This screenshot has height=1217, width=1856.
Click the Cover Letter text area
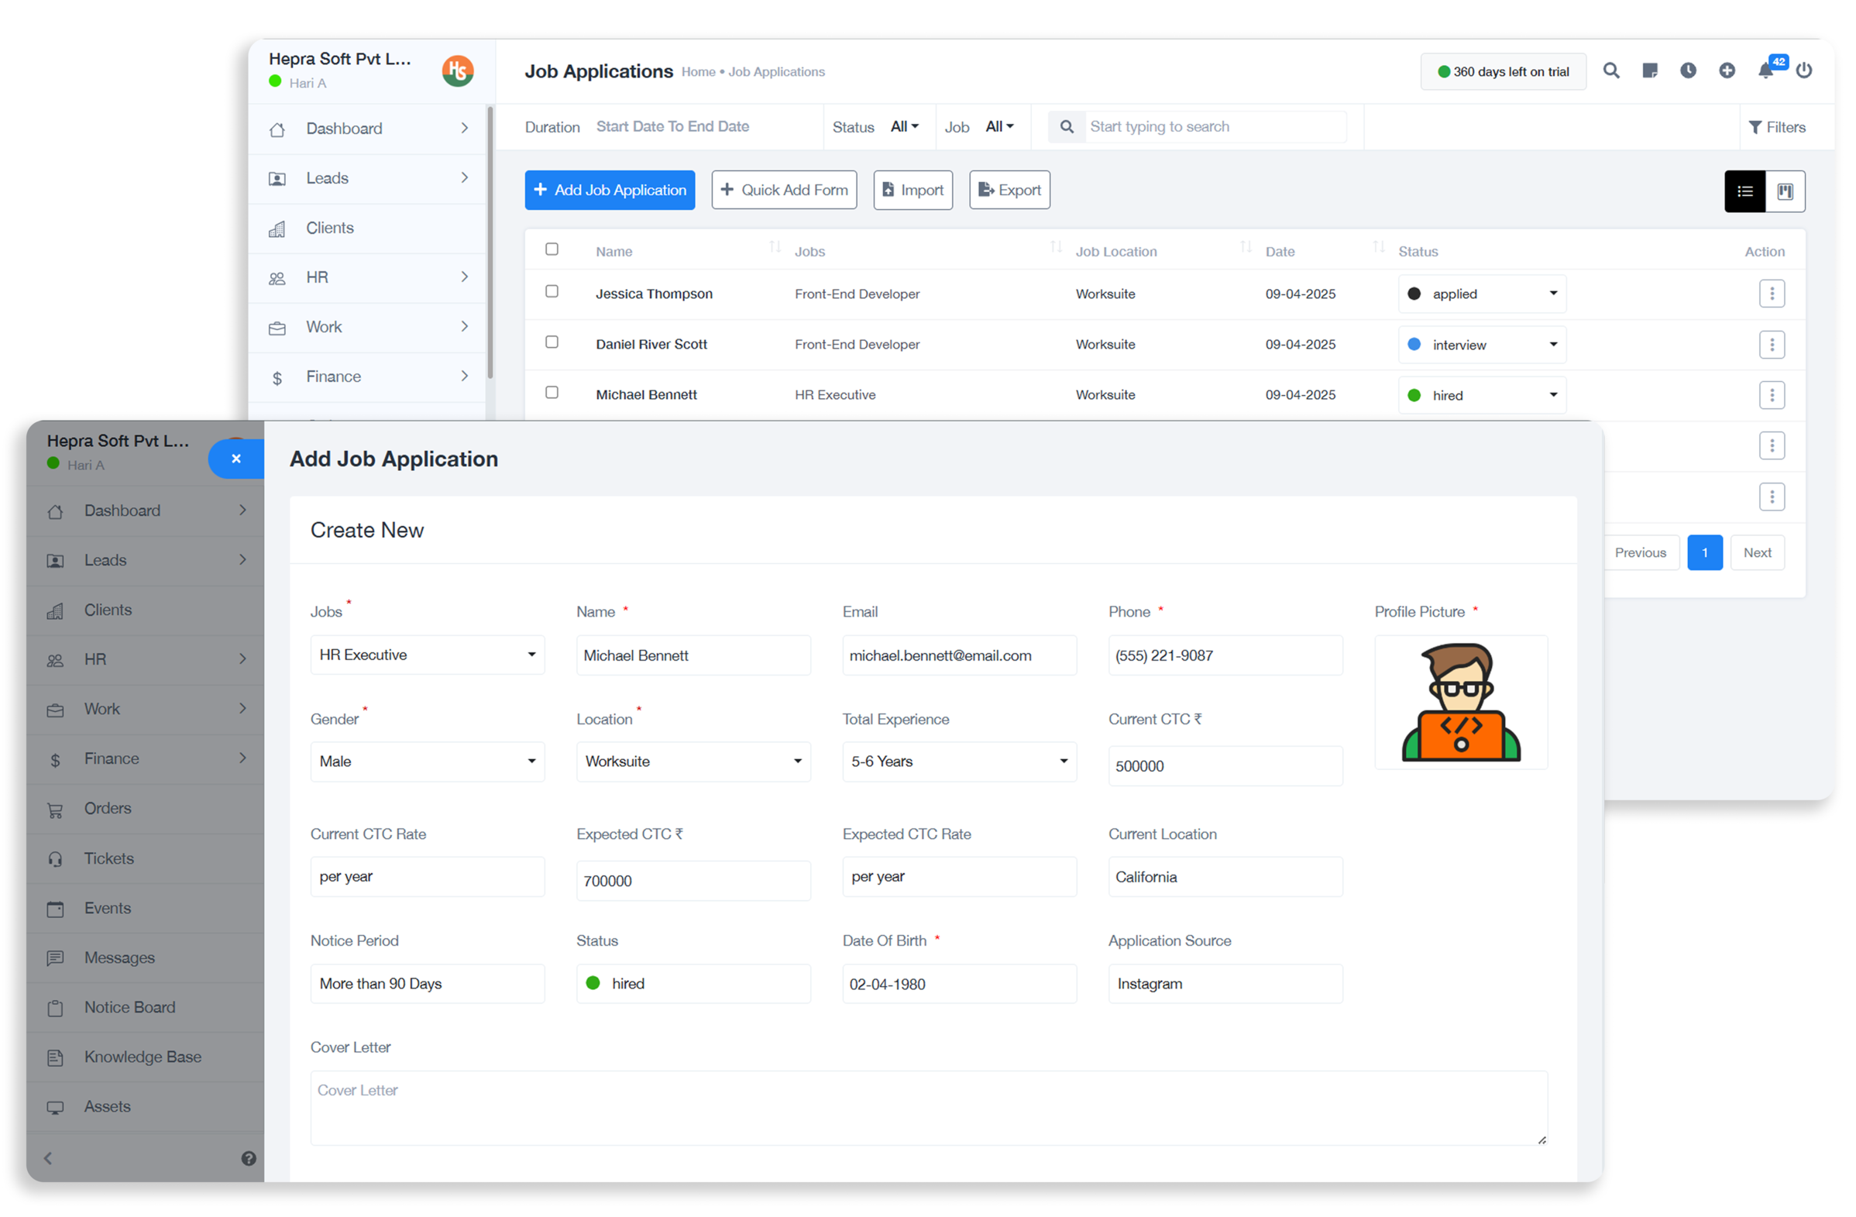pyautogui.click(x=929, y=1108)
